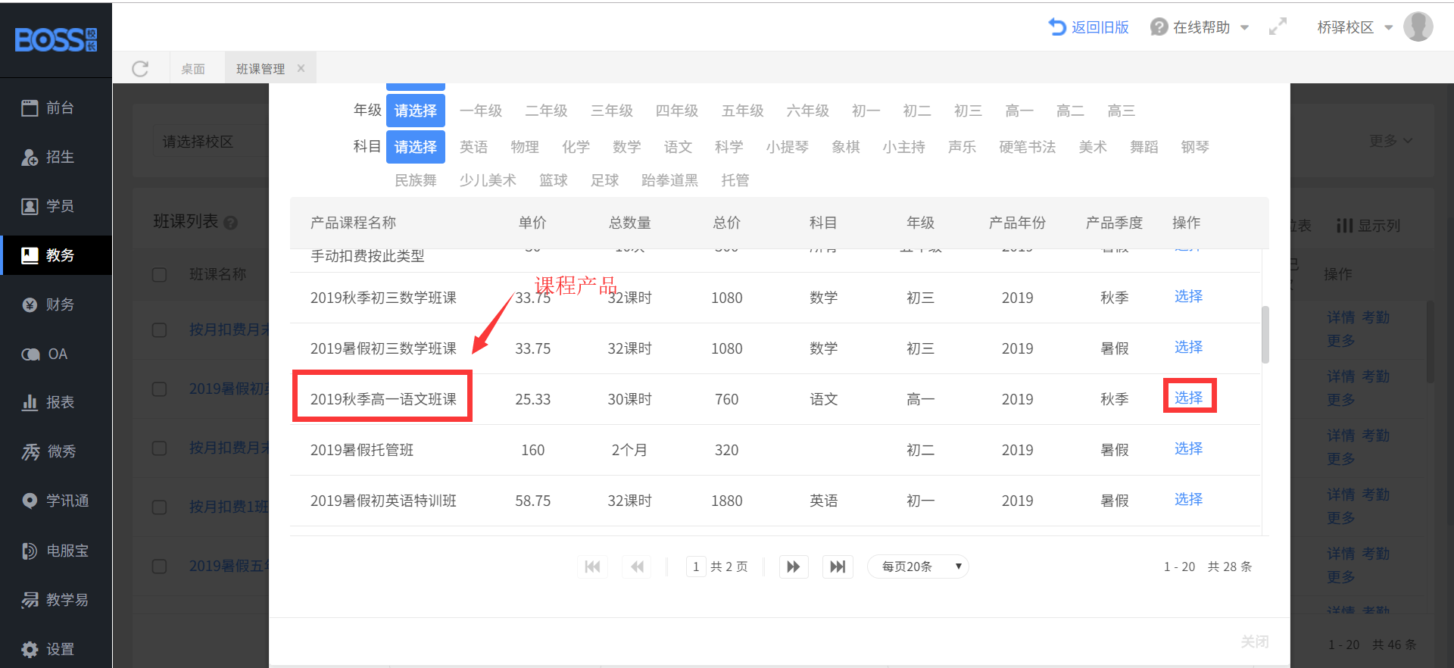Toggle select-all checkbox beside 班课名称

coord(159,274)
